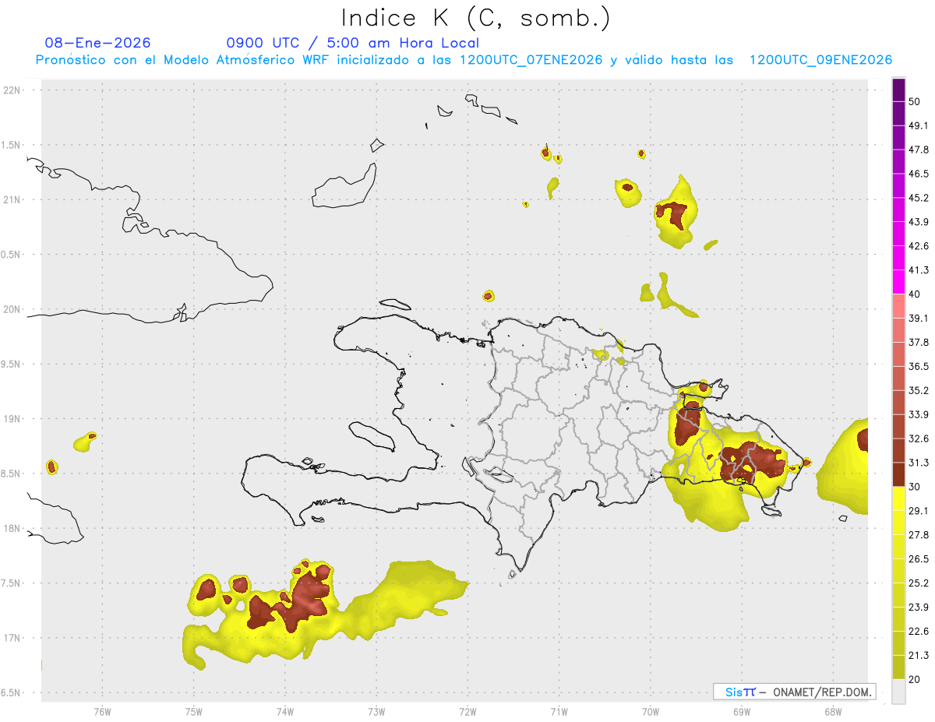Click the colorbar value 46.5
Viewport: 935px width, 722px height.
[x=919, y=174]
